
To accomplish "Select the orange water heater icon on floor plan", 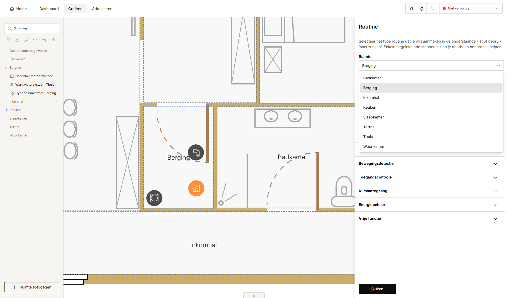I will point(196,188).
